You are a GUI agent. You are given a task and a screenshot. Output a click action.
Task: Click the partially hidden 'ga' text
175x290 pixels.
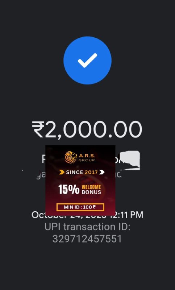[41, 175]
